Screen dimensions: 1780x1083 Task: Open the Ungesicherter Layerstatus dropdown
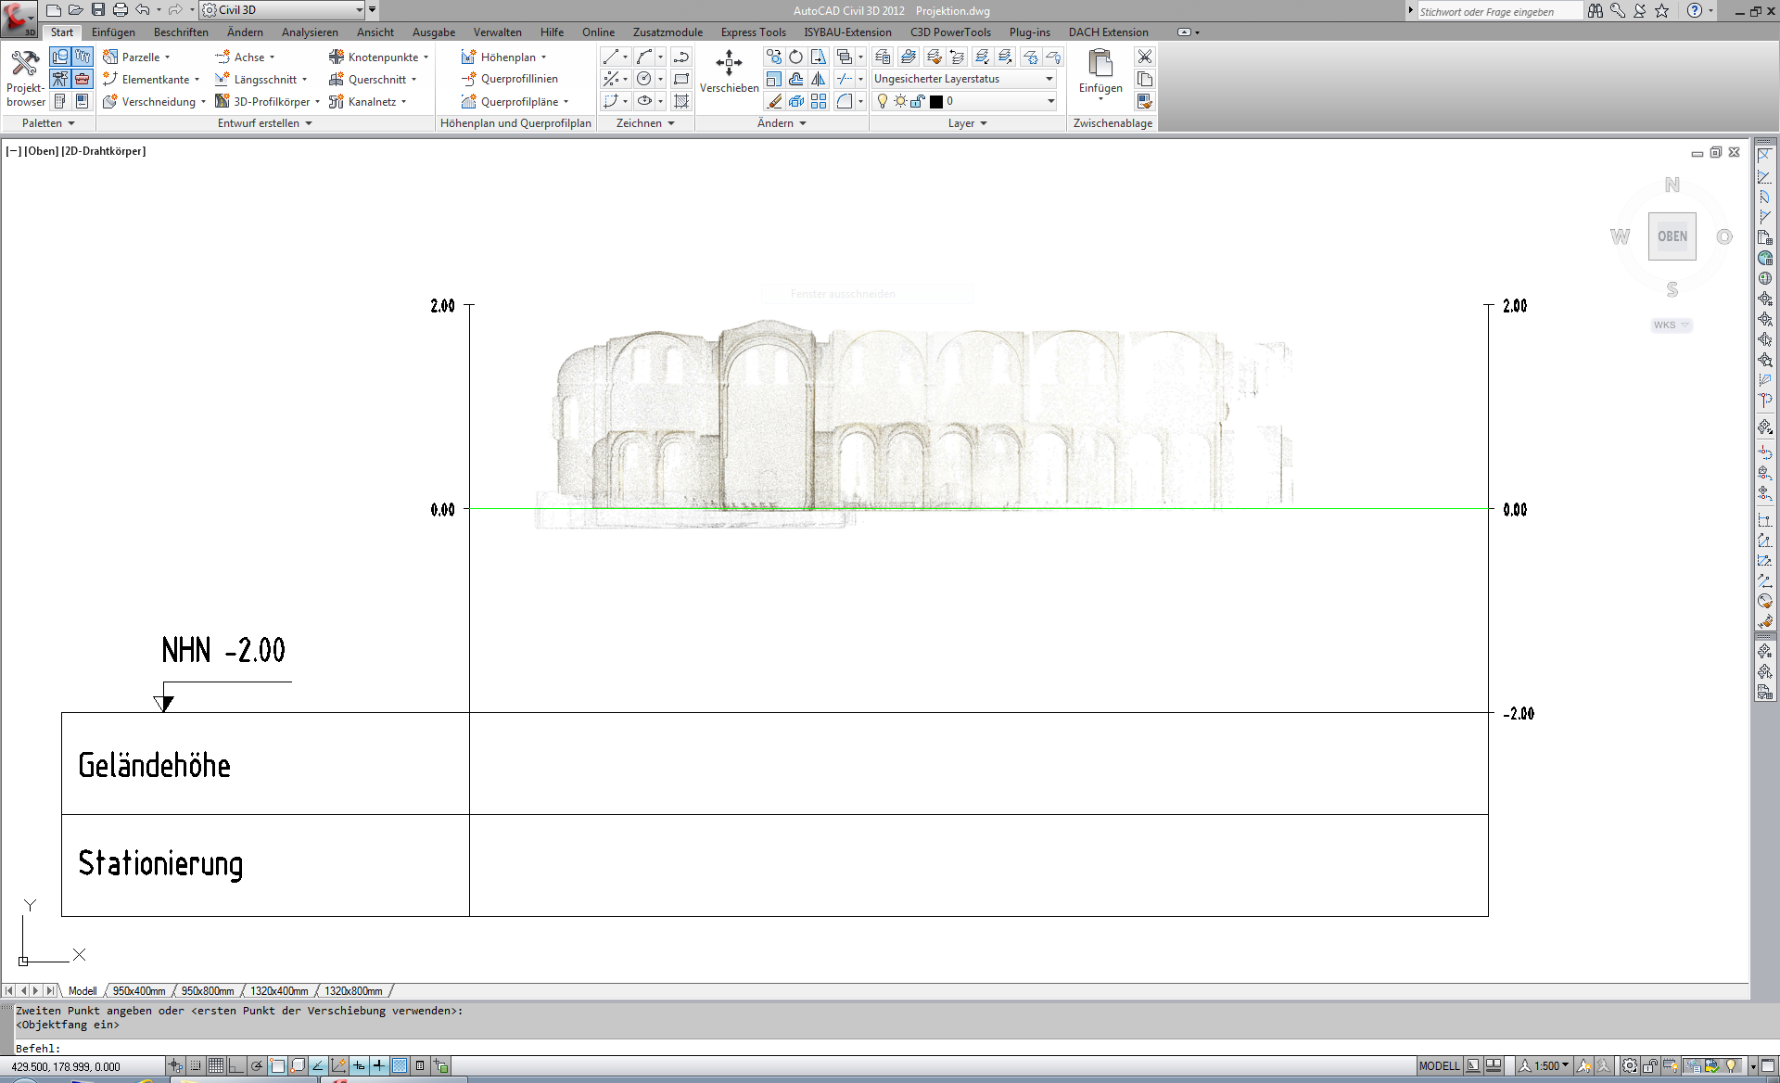coord(964,79)
